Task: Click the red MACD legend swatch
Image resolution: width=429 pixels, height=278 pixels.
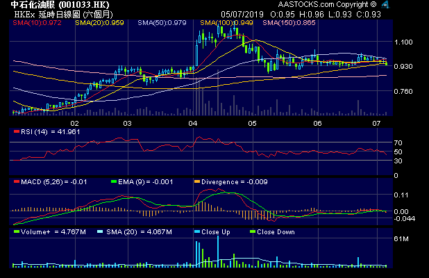Action: pyautogui.click(x=17, y=181)
